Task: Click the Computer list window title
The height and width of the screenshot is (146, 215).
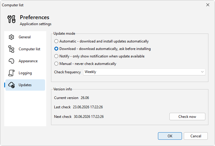Action: (13, 5)
